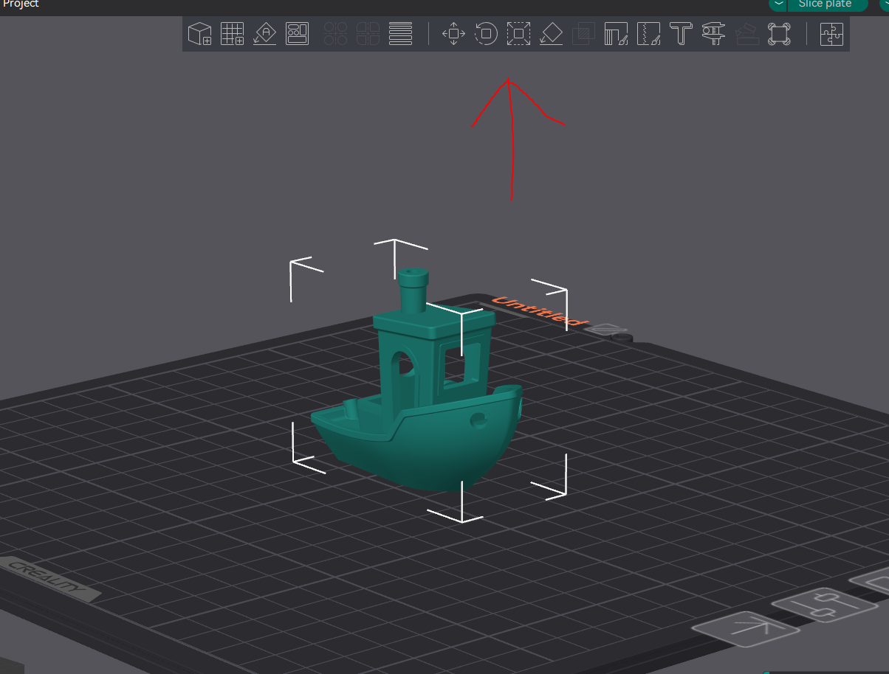The height and width of the screenshot is (674, 889).
Task: Open the Seam painting tool
Action: pos(648,34)
